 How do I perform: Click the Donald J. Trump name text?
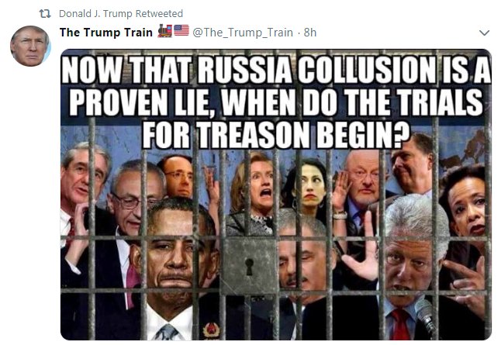[95, 14]
